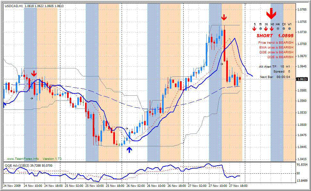This screenshot has width=311, height=191.
Task: Click the red sell arrow above the 24 Nov candles
Action: pos(34,74)
